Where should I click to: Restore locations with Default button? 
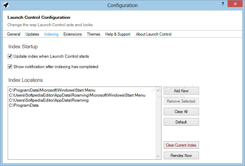click(x=181, y=122)
